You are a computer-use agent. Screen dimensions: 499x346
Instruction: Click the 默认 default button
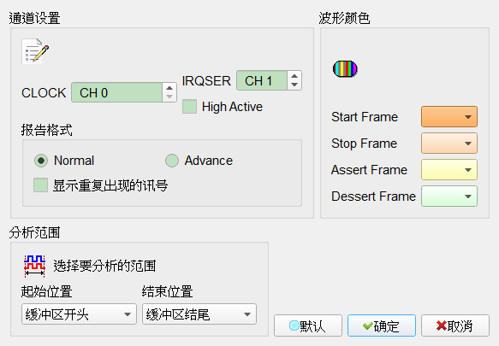308,325
